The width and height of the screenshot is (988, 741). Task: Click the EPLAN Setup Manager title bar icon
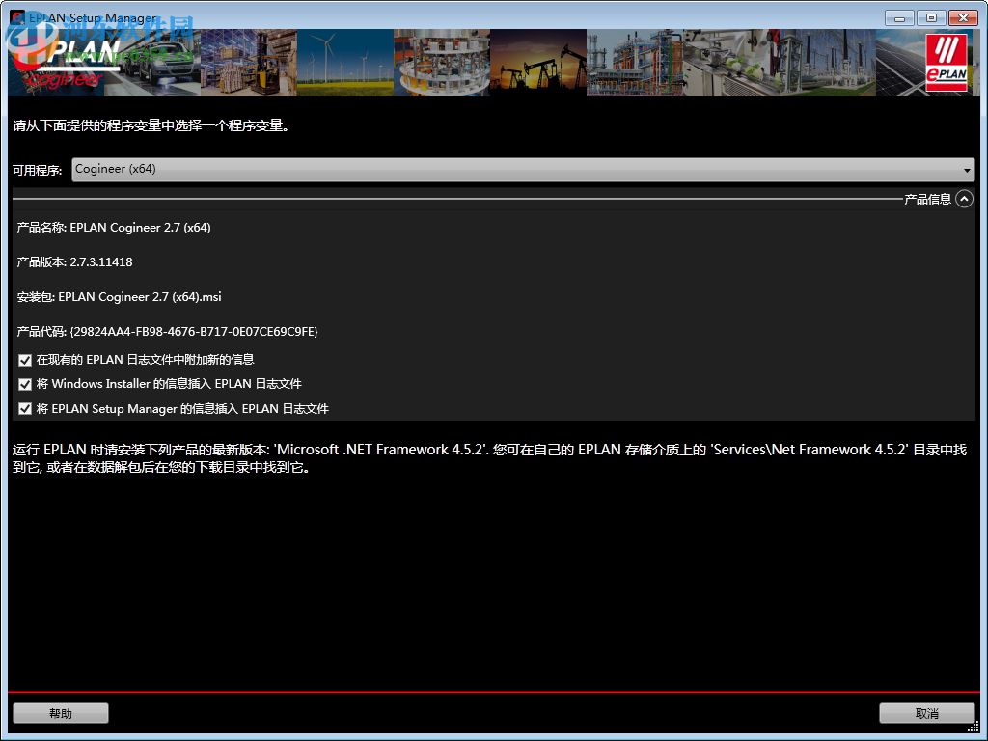pyautogui.click(x=17, y=17)
